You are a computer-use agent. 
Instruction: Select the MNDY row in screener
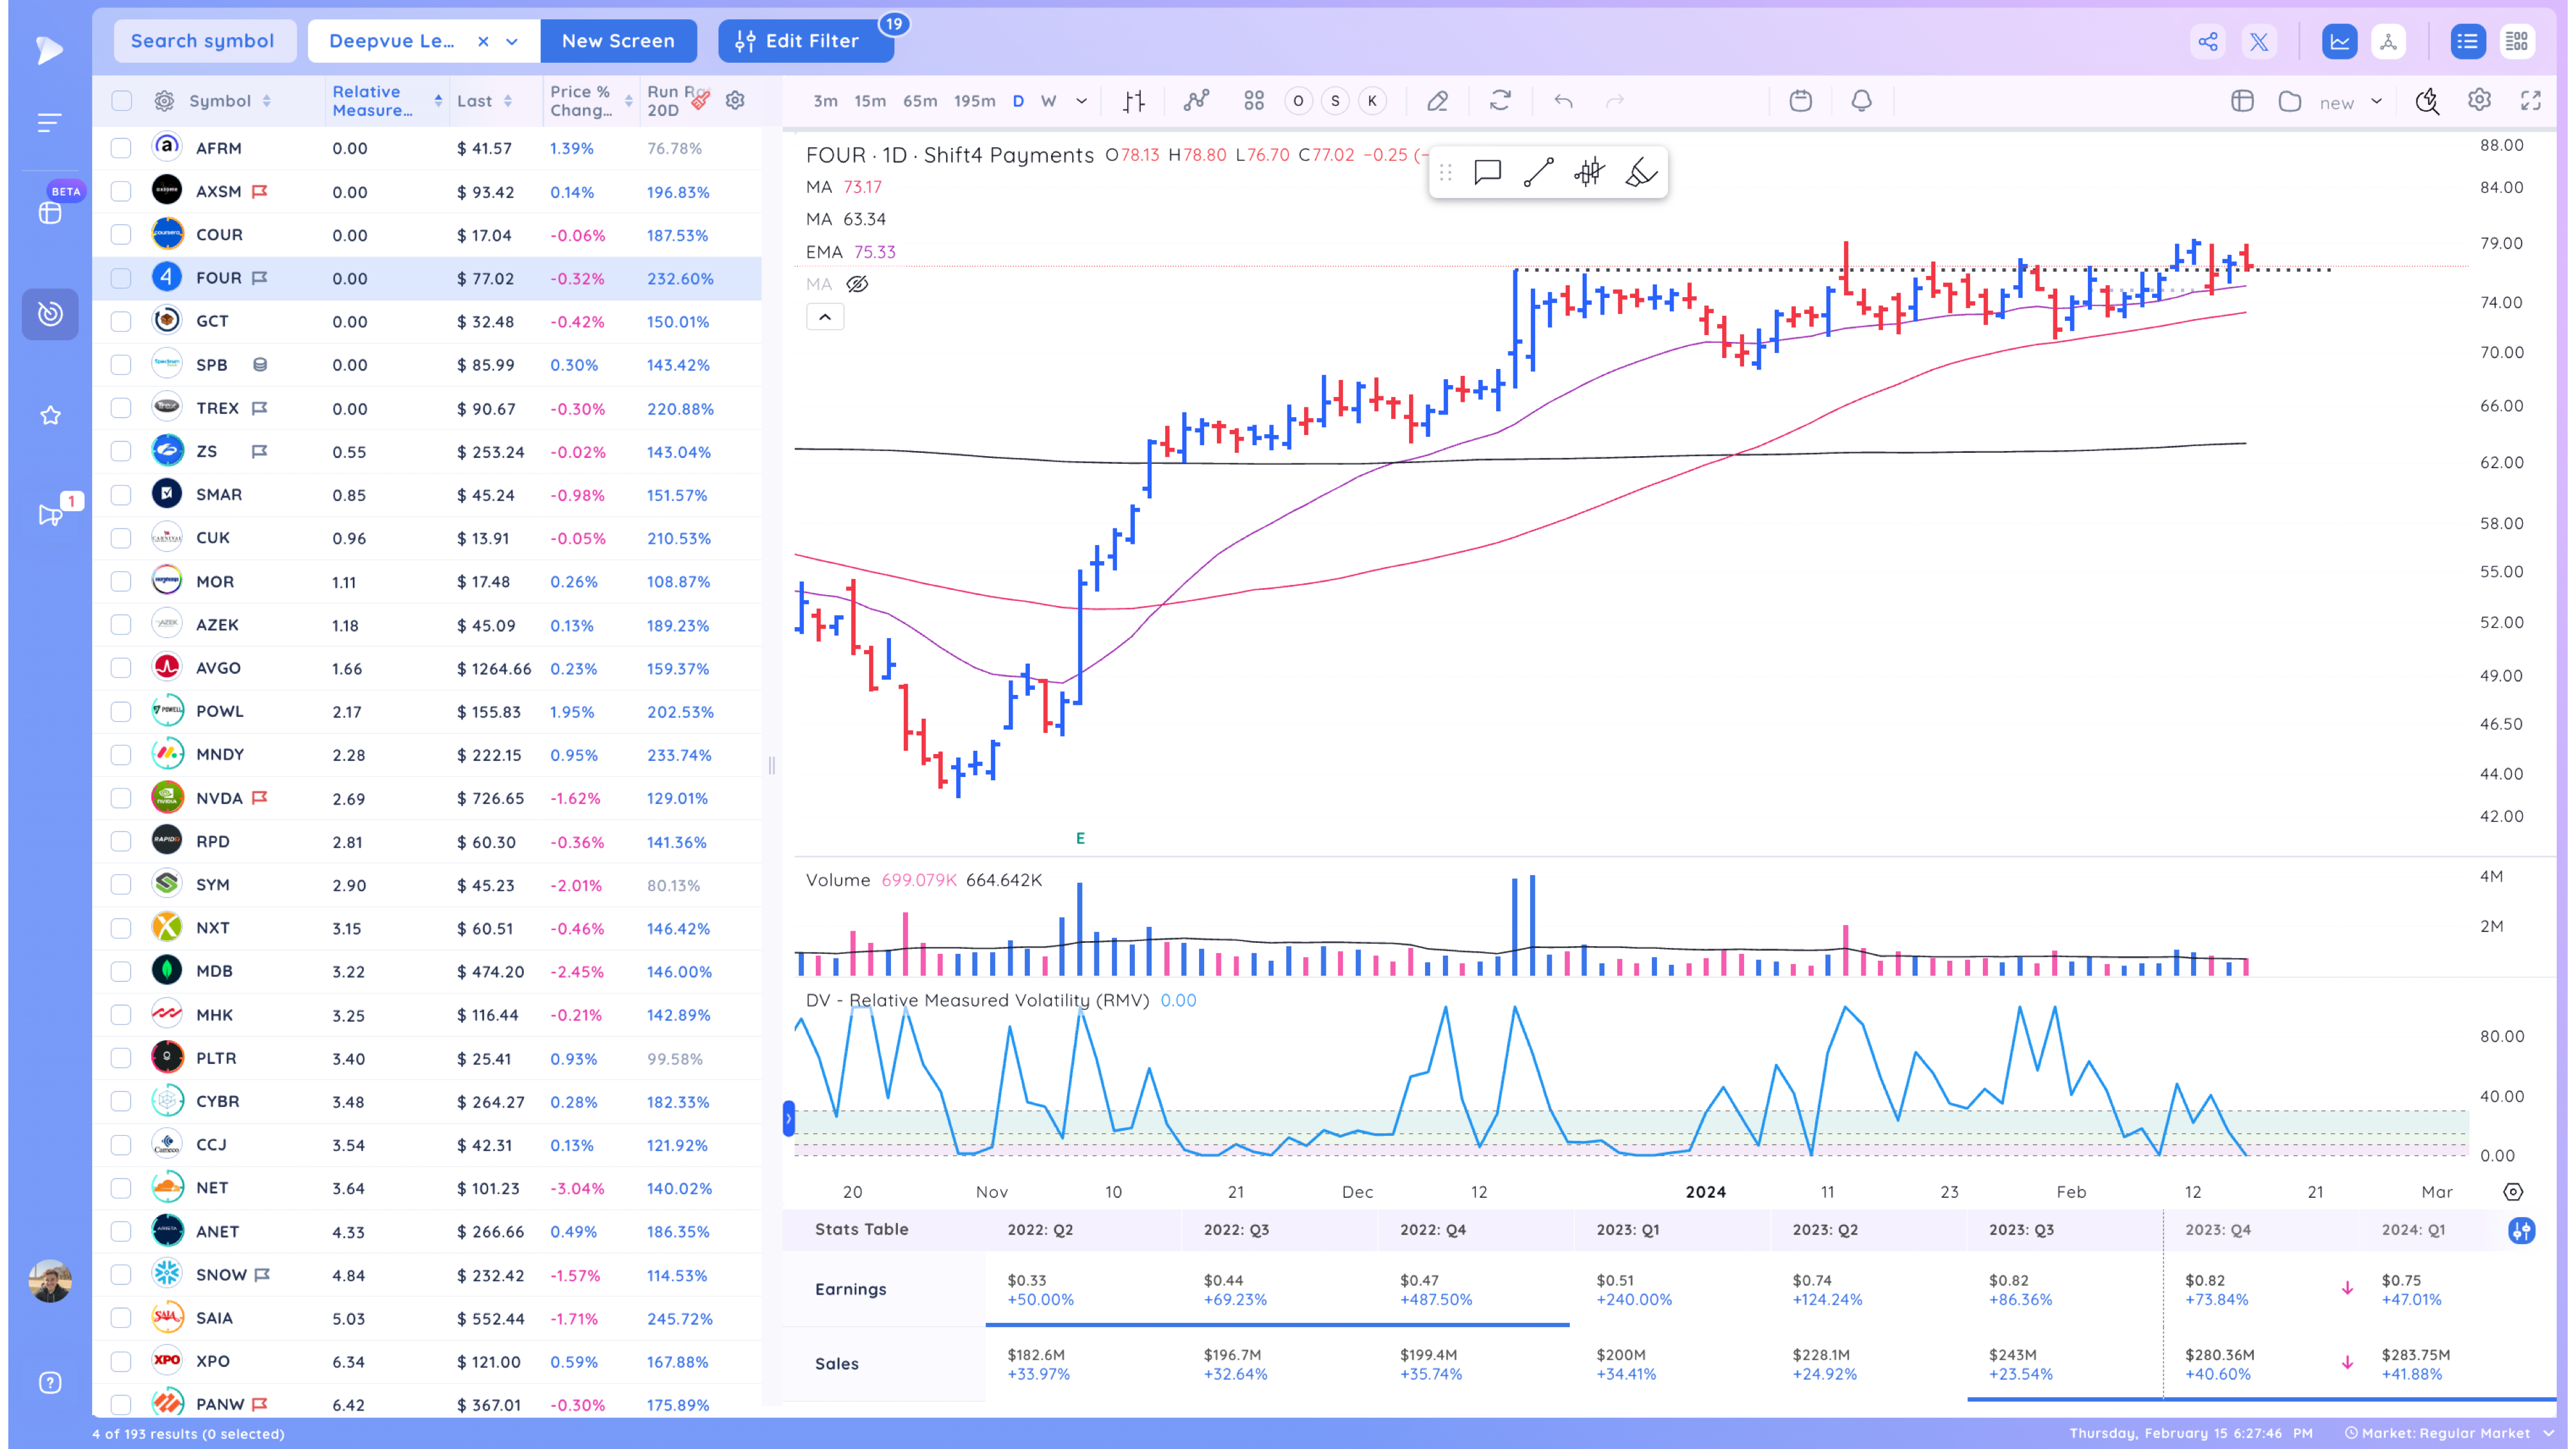point(427,754)
